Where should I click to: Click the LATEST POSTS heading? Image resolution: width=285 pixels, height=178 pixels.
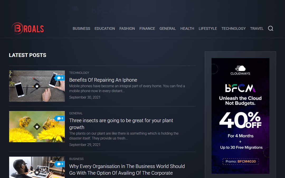tap(28, 55)
